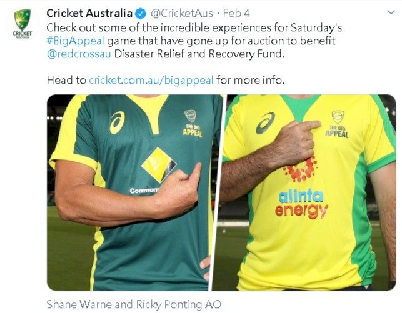Click the Commonwealth Bank diamond logo
Screen dimensions: 402x313
point(159,165)
